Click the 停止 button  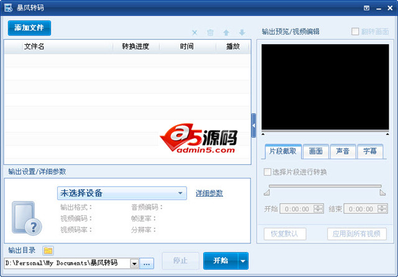point(180,260)
